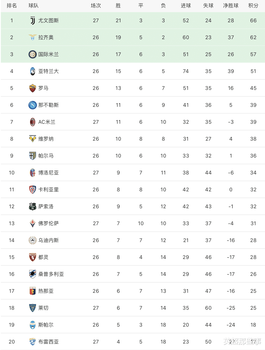Screen dimensions: 265x350
Task: Click the AC Milan crest icon
Action: click(x=33, y=122)
